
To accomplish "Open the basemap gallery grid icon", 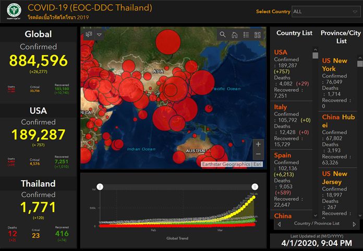I will tap(258, 35).
